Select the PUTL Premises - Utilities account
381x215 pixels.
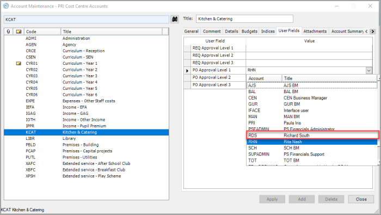(86, 157)
